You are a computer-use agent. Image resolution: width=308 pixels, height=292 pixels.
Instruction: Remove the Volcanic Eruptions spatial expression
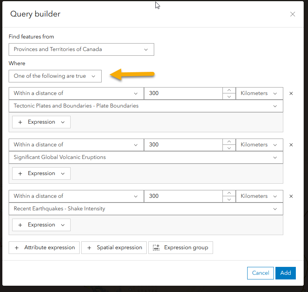[x=291, y=145]
